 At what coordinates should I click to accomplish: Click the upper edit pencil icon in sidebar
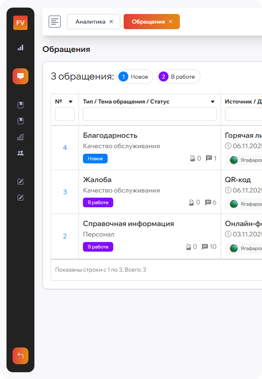pyautogui.click(x=20, y=182)
